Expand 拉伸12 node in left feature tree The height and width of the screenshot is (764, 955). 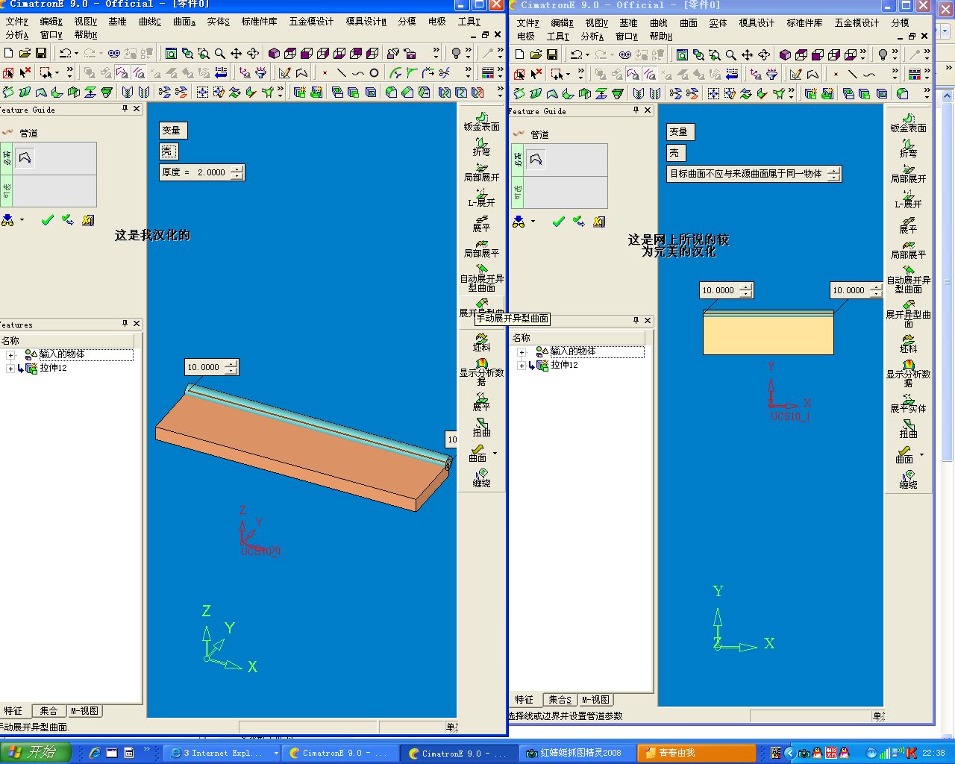point(10,369)
